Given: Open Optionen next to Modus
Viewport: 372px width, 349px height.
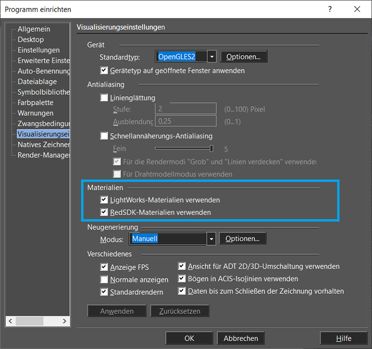Looking at the screenshot, I should coord(243,239).
